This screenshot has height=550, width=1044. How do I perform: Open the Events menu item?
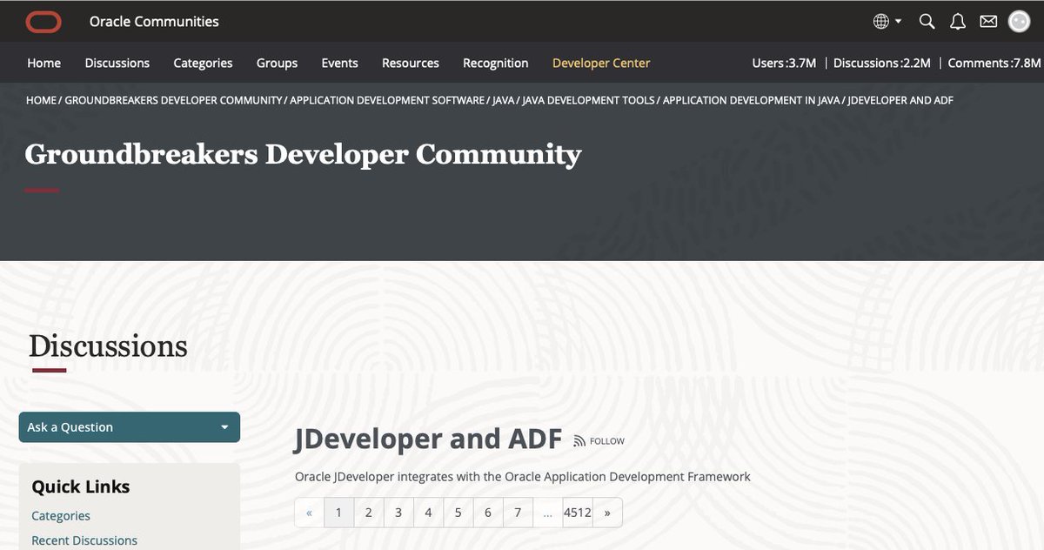339,63
